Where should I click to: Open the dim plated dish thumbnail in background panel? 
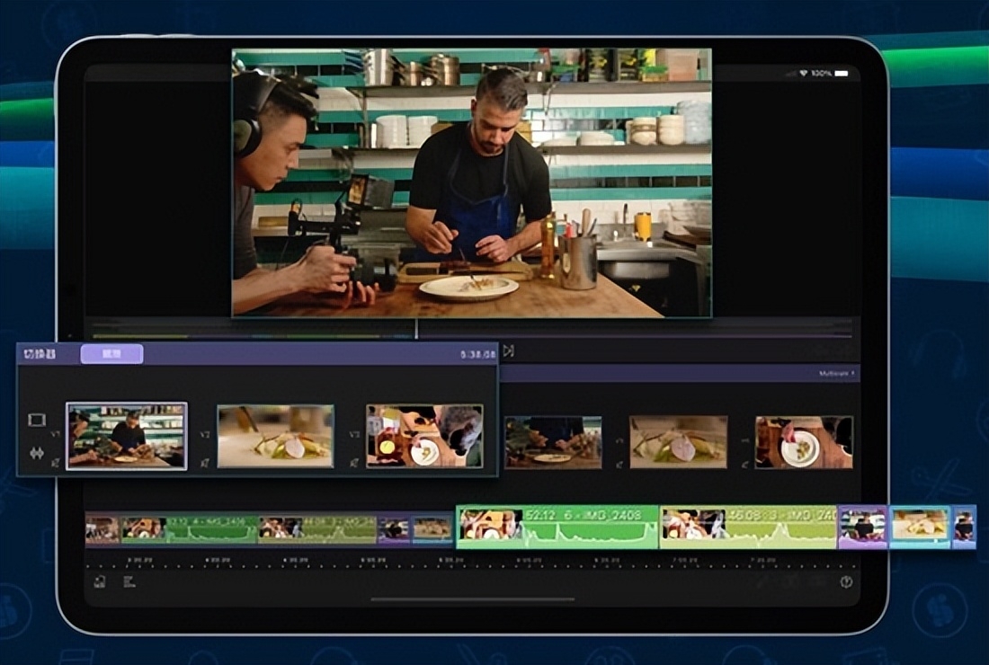pos(678,442)
